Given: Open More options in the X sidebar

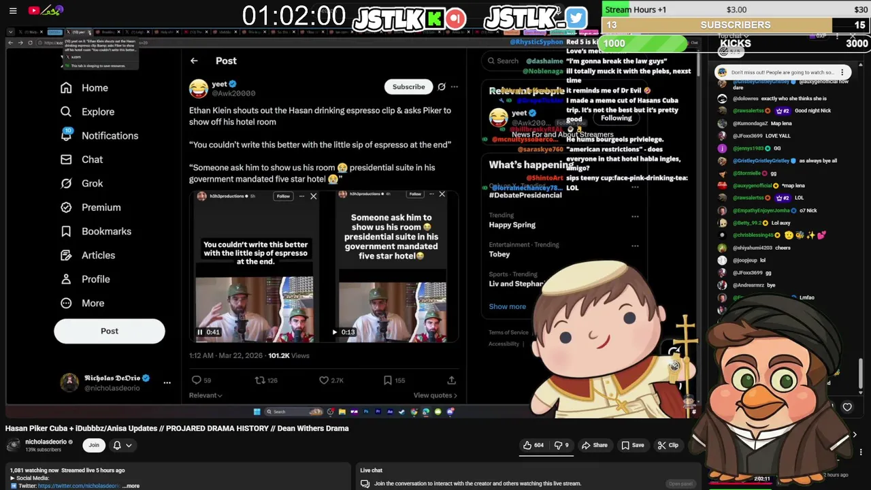Looking at the screenshot, I should coord(82,304).
